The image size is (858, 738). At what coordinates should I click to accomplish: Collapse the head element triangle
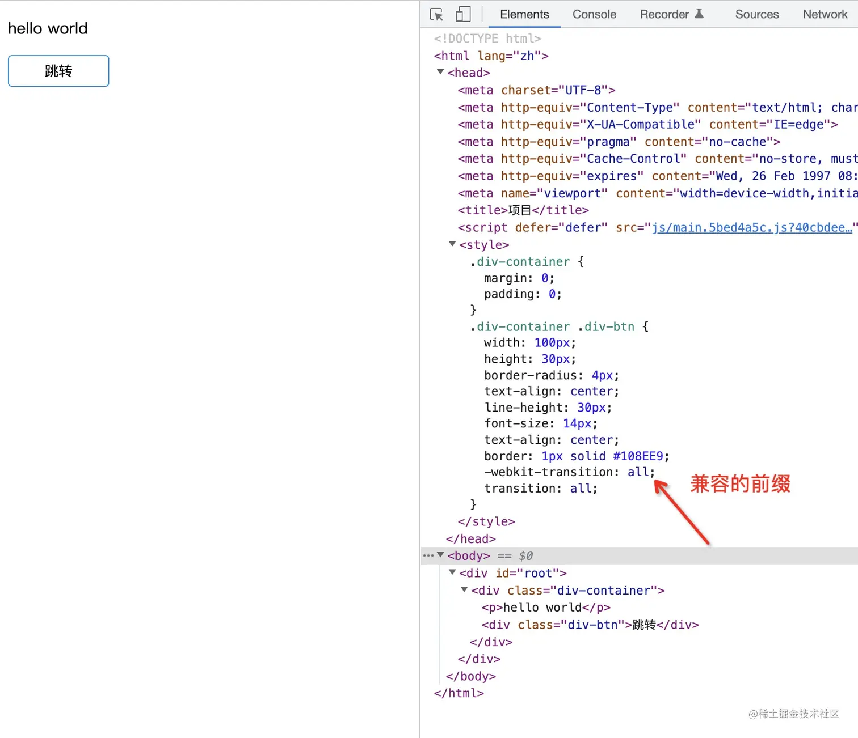pos(440,72)
